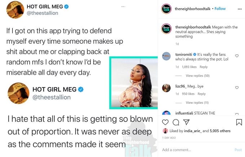Viewport: 245px width, 157px height.
Task: Save the post with the bookmark icon
Action: (x=239, y=122)
